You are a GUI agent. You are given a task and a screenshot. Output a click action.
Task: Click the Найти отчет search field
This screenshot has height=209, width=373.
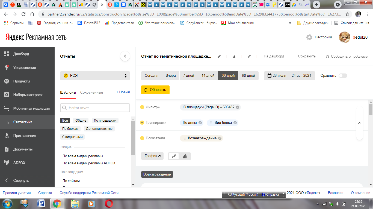click(95, 108)
